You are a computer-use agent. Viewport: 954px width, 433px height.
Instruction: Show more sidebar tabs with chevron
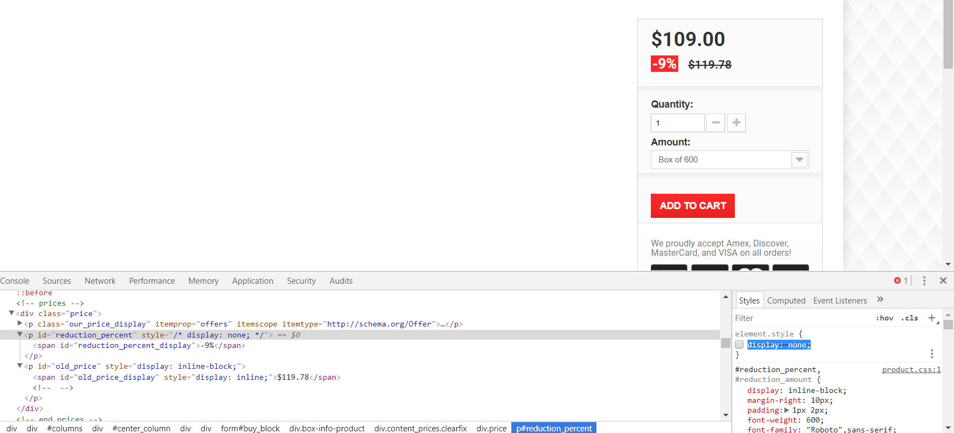pos(880,299)
